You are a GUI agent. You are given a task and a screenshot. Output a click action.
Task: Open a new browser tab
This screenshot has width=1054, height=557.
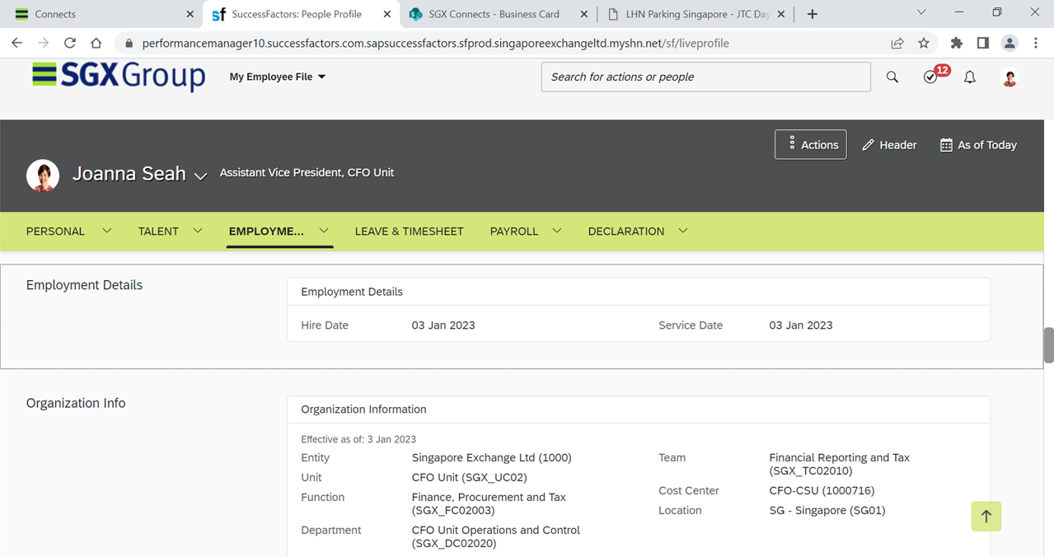tap(813, 14)
